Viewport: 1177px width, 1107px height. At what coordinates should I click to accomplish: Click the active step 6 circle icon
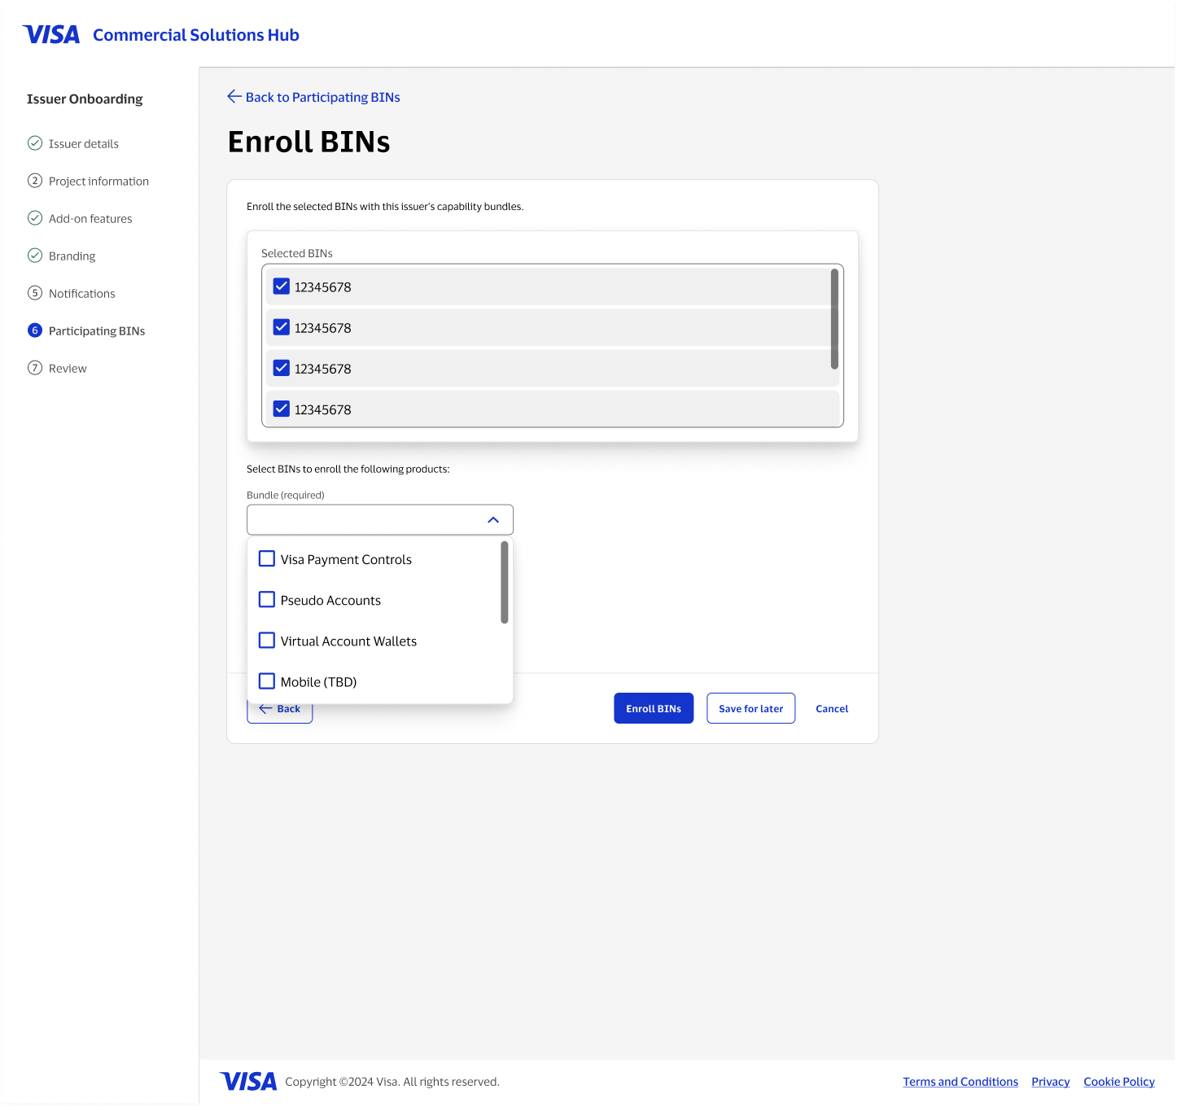[x=35, y=330]
